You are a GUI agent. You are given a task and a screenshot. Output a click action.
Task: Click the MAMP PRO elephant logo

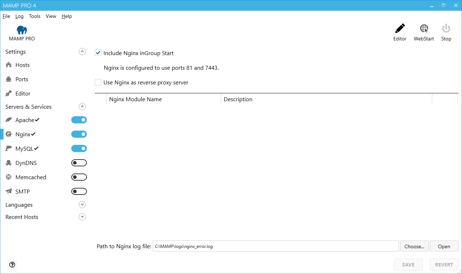22,30
